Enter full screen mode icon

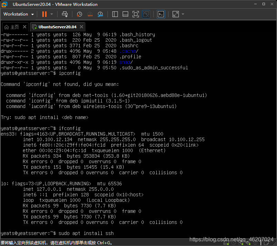pos(136,14)
